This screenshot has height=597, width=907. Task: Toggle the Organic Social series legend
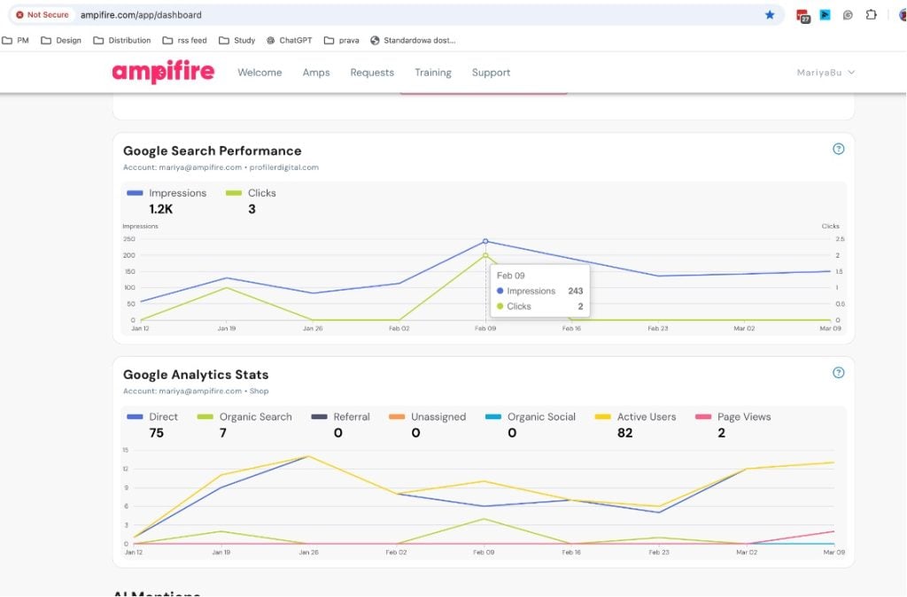pos(531,416)
